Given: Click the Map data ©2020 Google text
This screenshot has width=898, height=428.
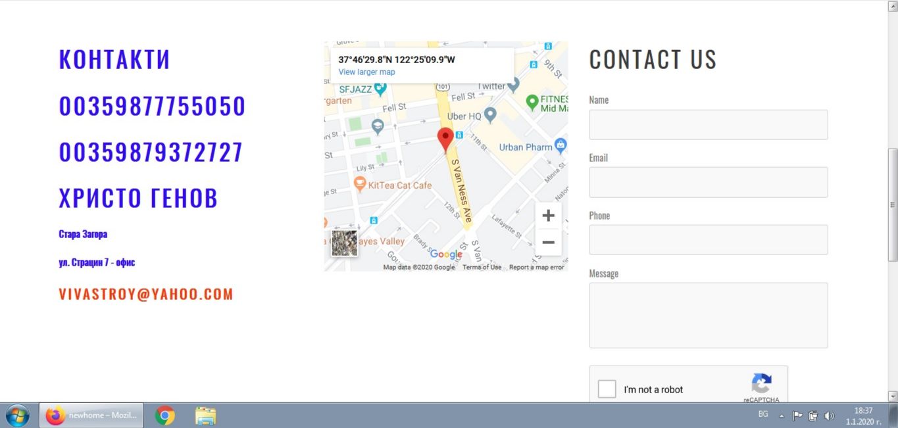Looking at the screenshot, I should coord(419,267).
